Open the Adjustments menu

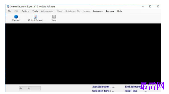click(47, 11)
